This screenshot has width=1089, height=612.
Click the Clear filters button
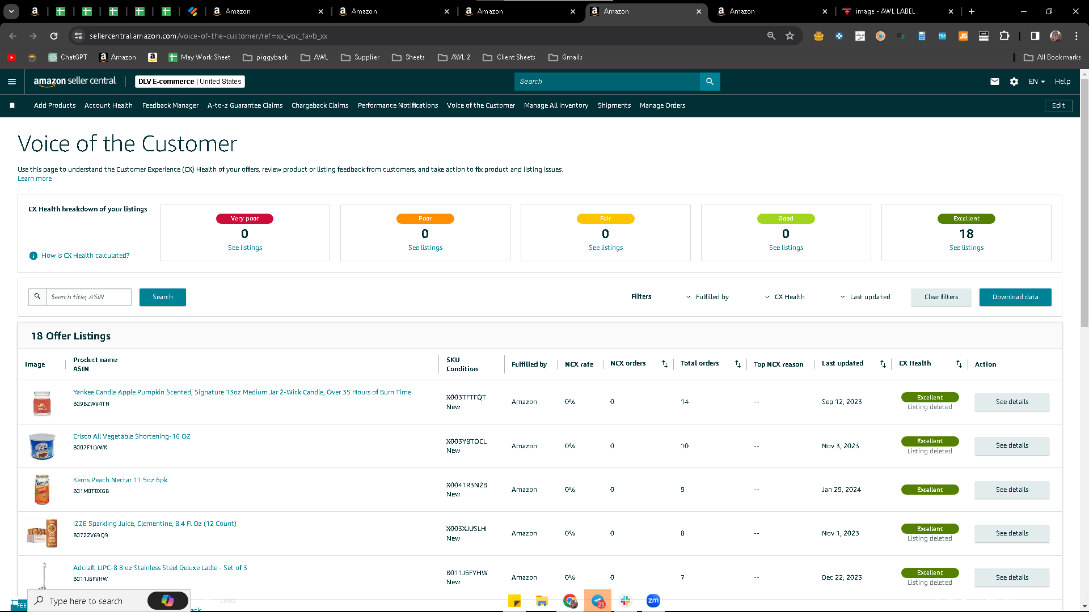941,297
